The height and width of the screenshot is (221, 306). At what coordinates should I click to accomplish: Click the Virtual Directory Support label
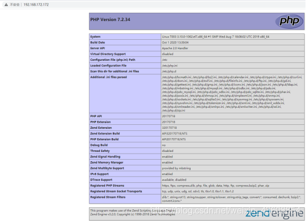(x=108, y=54)
